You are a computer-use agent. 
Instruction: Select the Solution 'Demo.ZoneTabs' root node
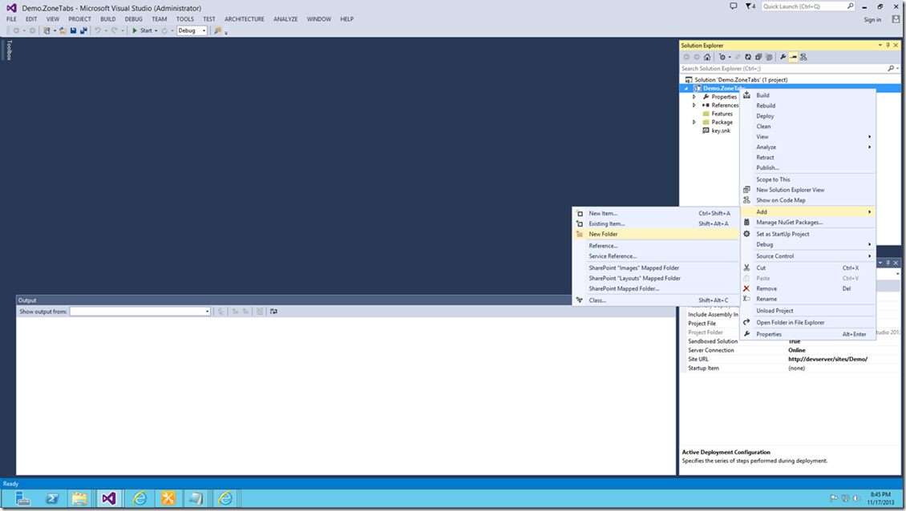pyautogui.click(x=736, y=79)
